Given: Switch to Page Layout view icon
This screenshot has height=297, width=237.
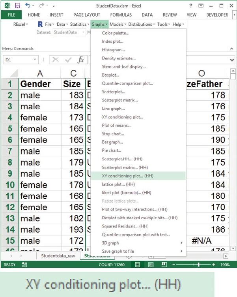Looking at the screenshot, I should pyautogui.click(x=151, y=265).
